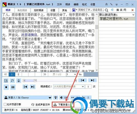This screenshot has height=114, width=137.
Task: Select 穿越之村里村外.txt in the playlist
Action: click(x=117, y=19)
